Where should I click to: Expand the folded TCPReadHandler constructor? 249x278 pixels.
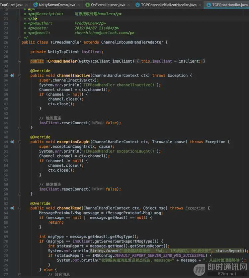[x=20, y=61]
